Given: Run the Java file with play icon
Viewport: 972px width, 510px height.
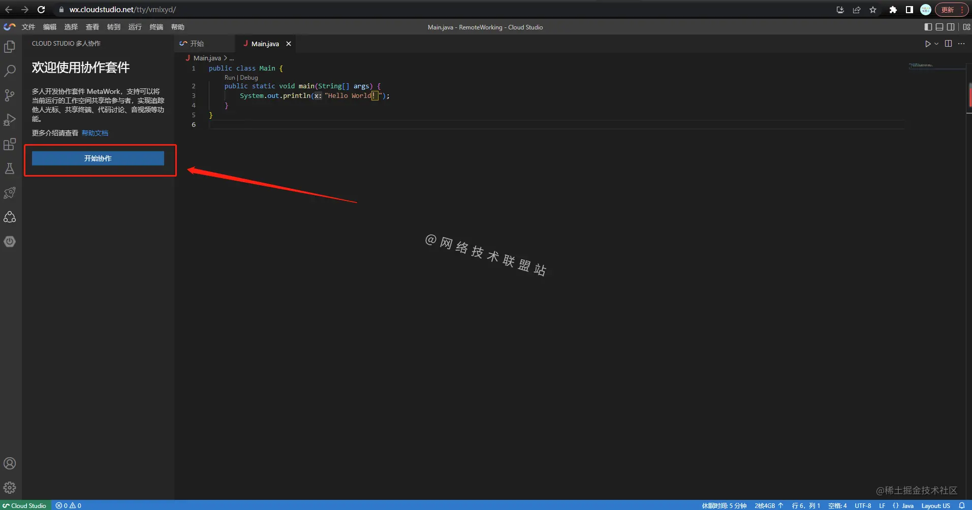Looking at the screenshot, I should [x=928, y=44].
